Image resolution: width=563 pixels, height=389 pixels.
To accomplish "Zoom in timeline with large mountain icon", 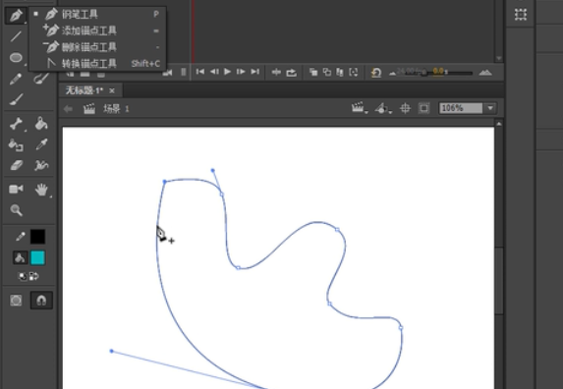I will 485,73.
